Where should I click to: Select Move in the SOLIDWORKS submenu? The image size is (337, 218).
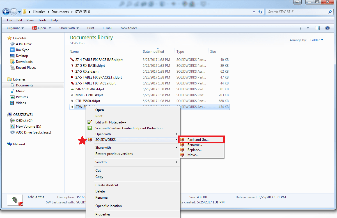coord(192,155)
